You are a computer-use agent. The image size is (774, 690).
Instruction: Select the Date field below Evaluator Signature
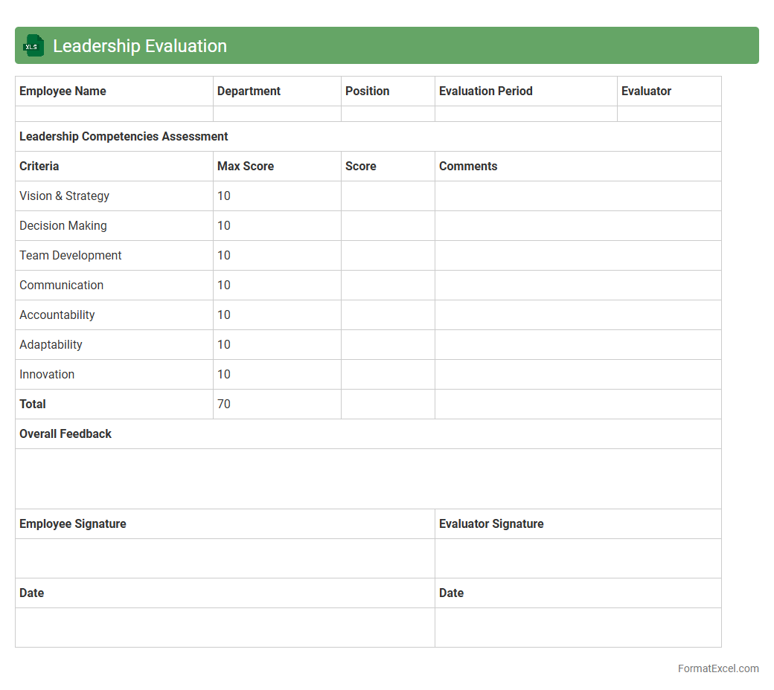coord(578,628)
